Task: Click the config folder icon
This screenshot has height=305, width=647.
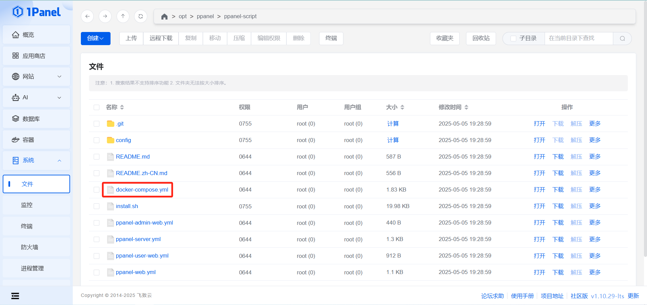Action: pos(111,140)
